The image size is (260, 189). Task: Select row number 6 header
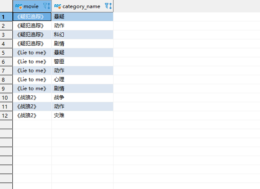point(6,62)
